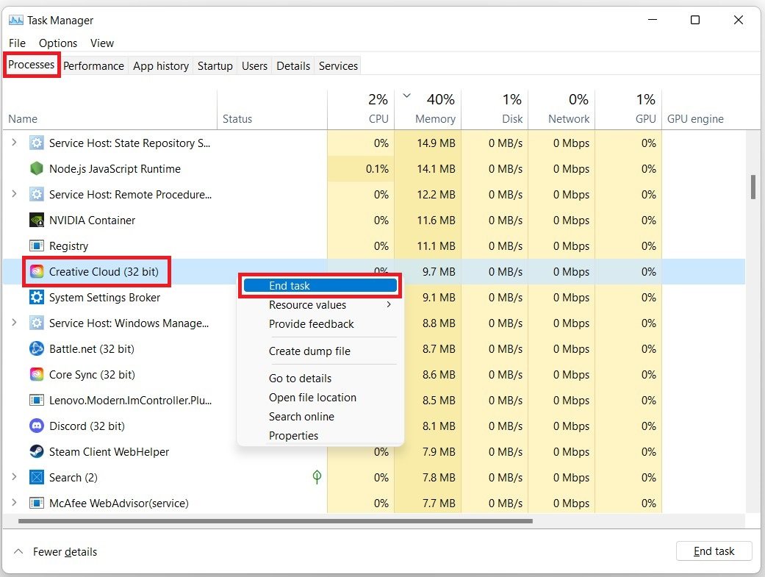The height and width of the screenshot is (577, 765).
Task: Click the Service Host: Windows Manage icon
Action: [37, 323]
